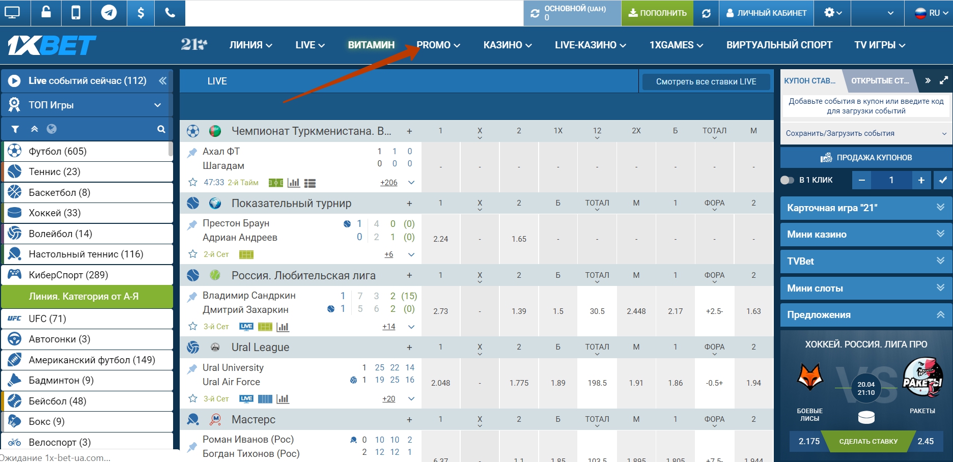This screenshot has height=462, width=953.
Task: Open the settings gear dropdown
Action: pyautogui.click(x=833, y=13)
